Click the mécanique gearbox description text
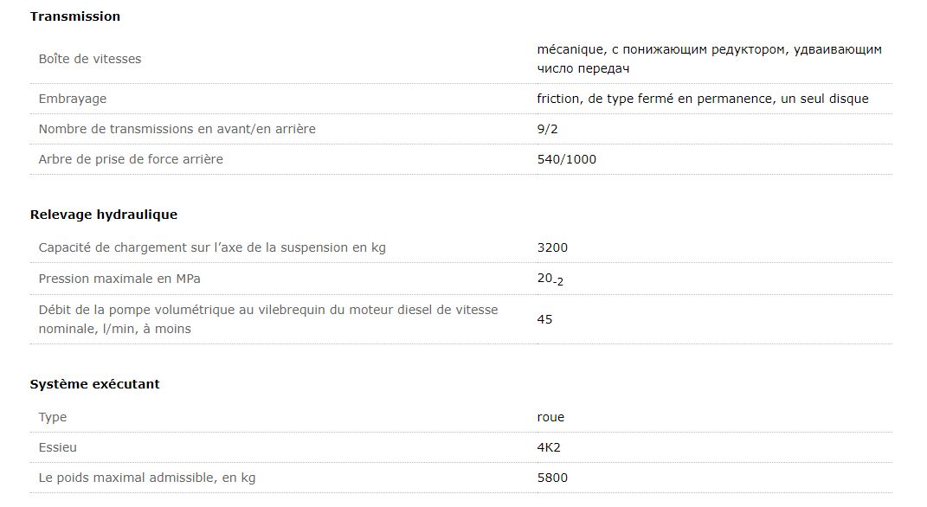Screen dimensions: 927x507 coord(709,59)
